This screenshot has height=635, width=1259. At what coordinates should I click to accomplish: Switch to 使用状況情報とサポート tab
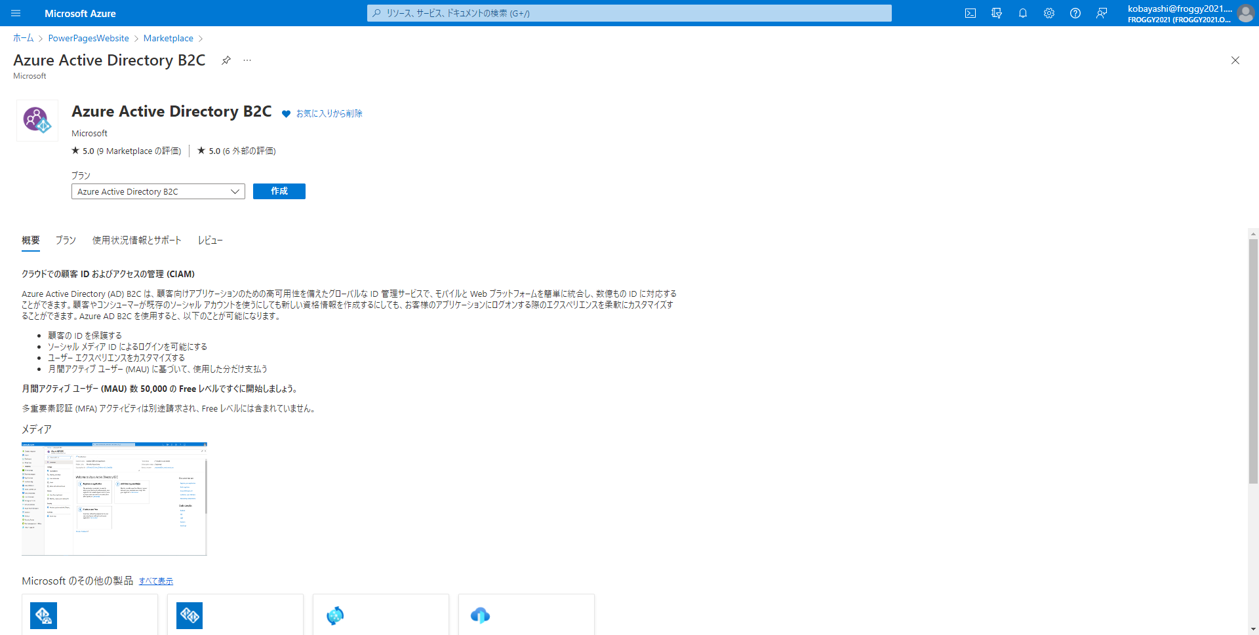(137, 241)
